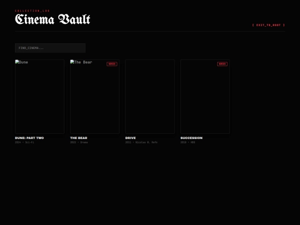Click the Cinema Vault heading
This screenshot has width=300, height=225.
[x=53, y=19]
